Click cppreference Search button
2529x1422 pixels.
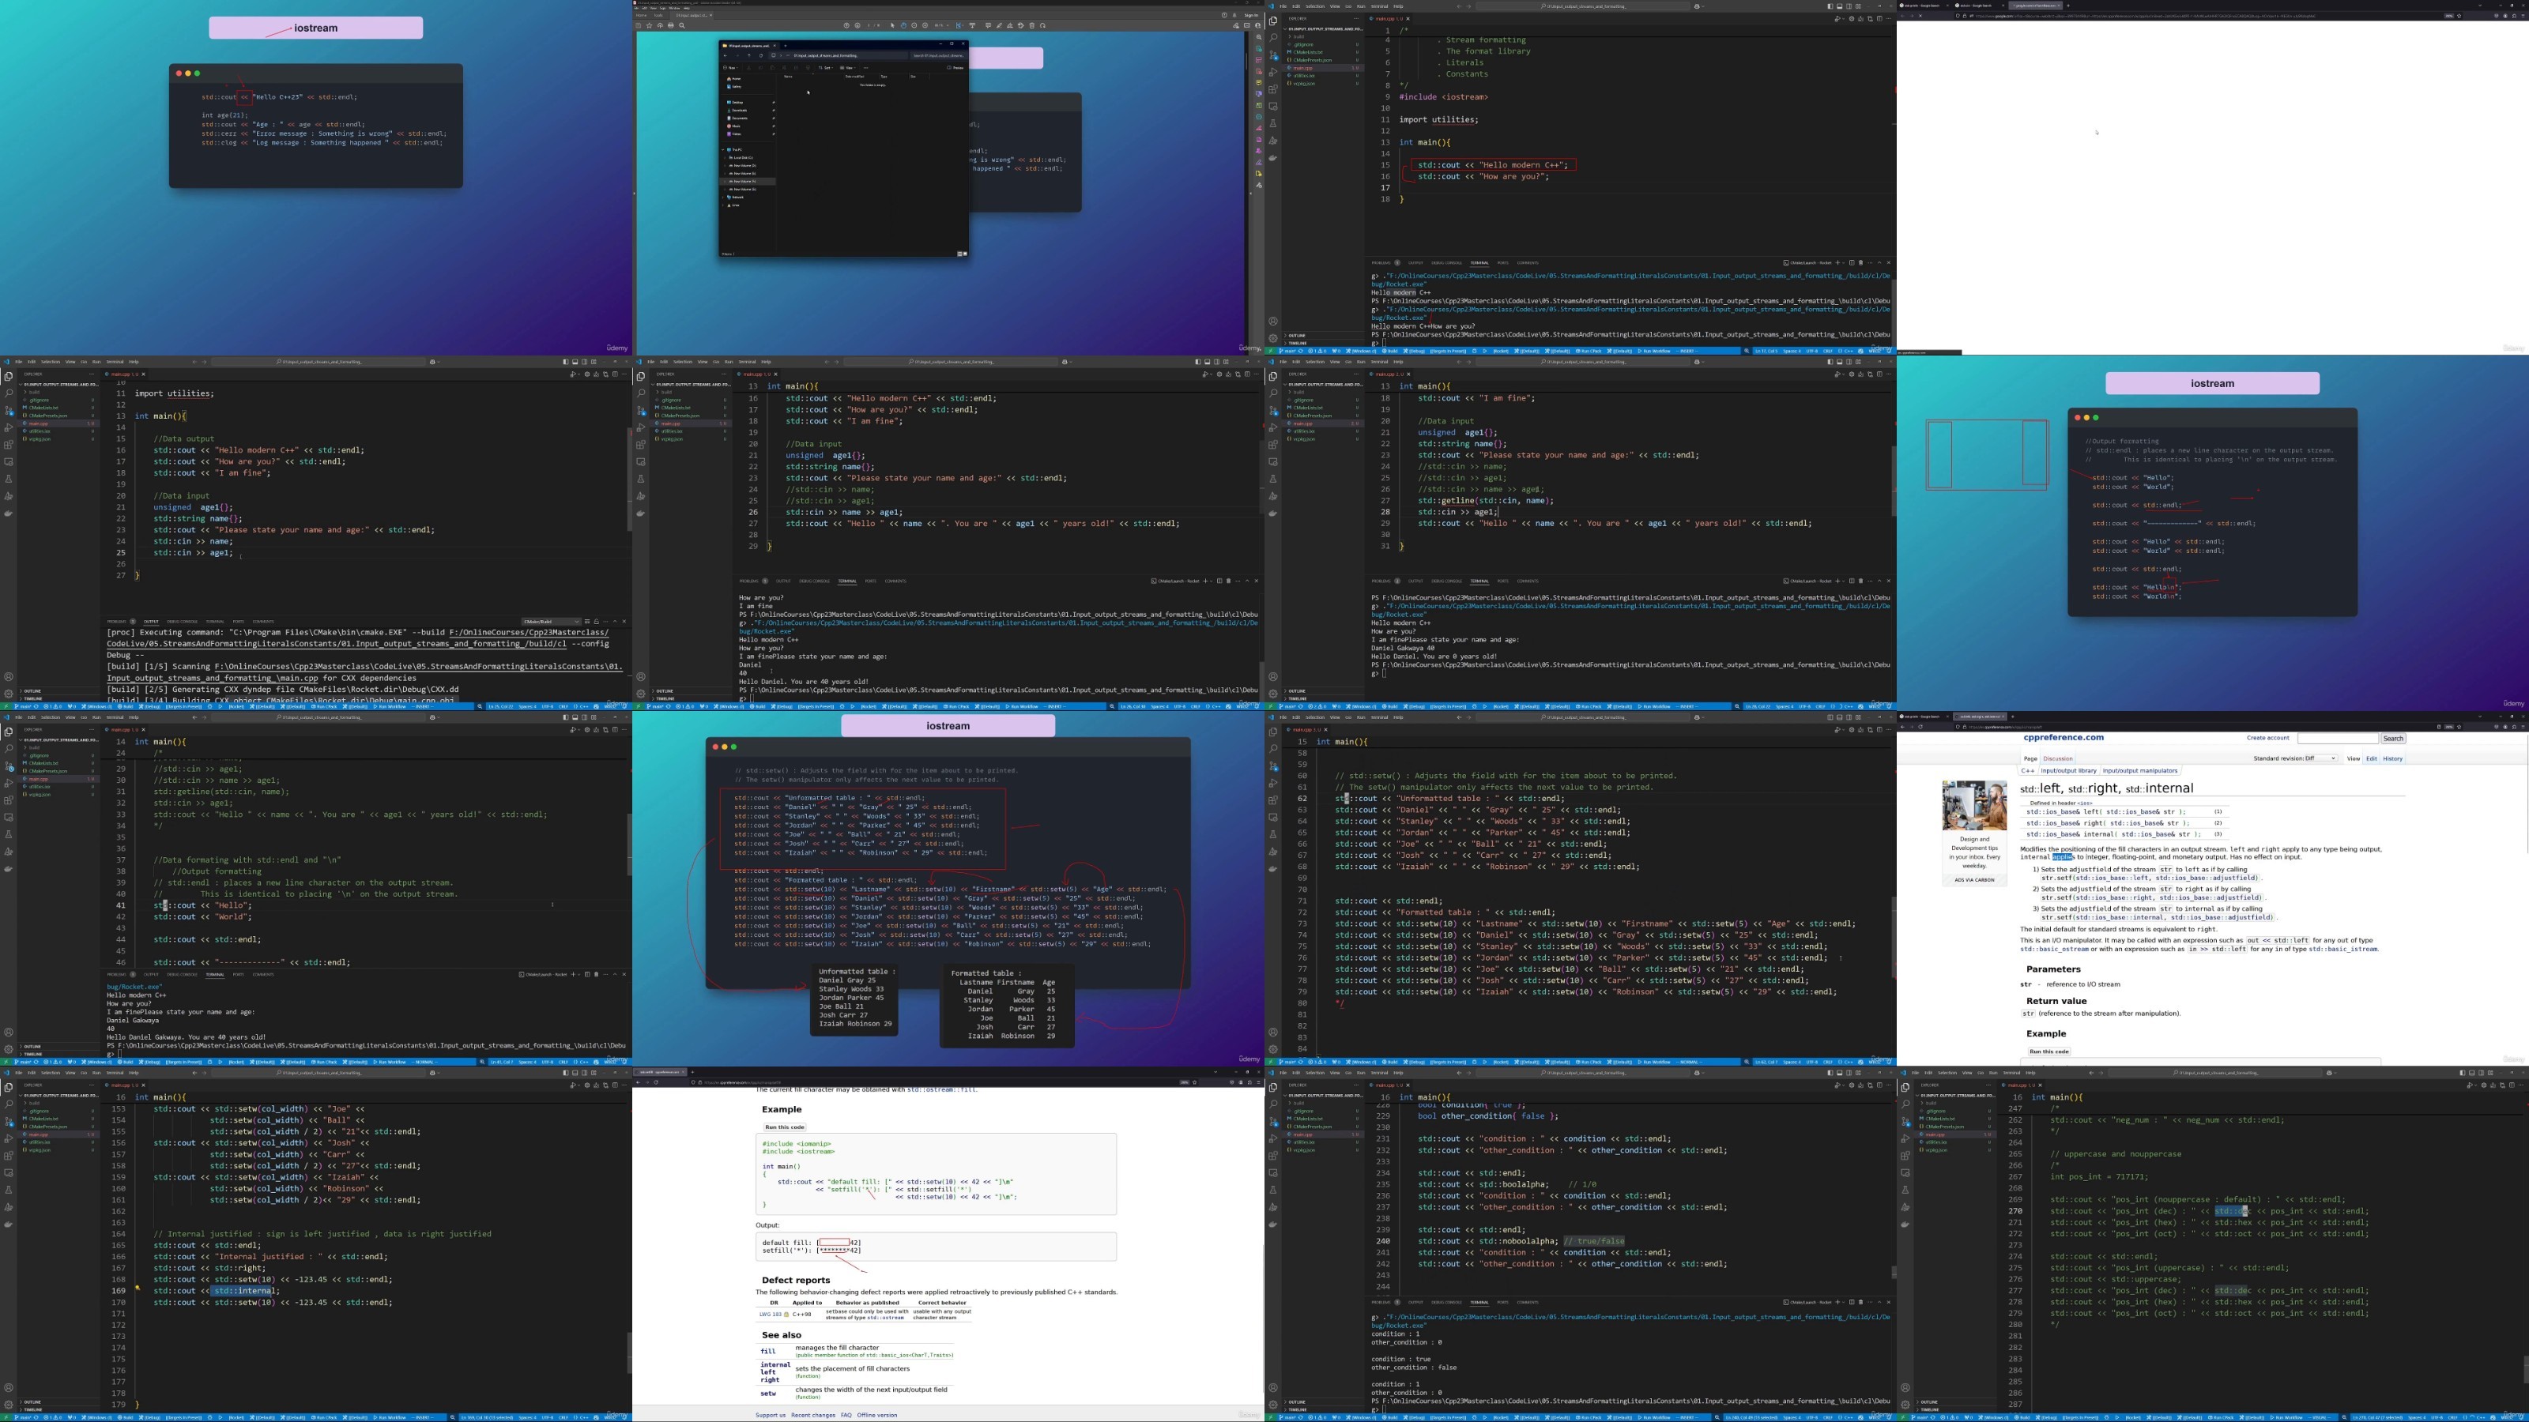pos(2392,738)
